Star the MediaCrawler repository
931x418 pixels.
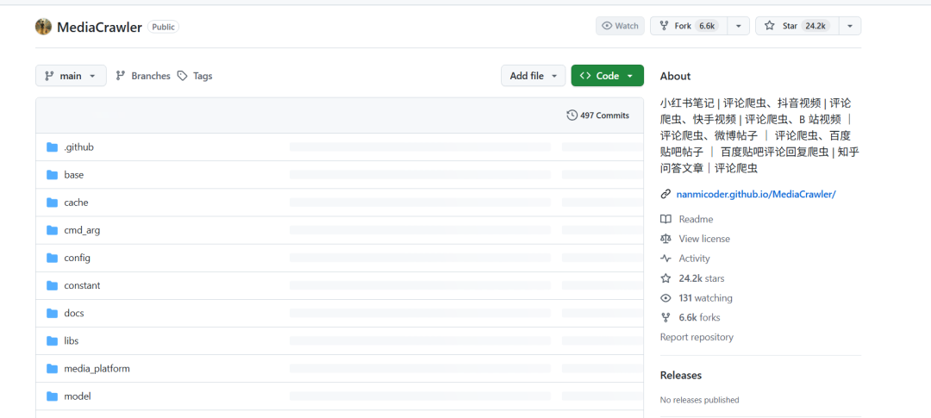coord(797,26)
